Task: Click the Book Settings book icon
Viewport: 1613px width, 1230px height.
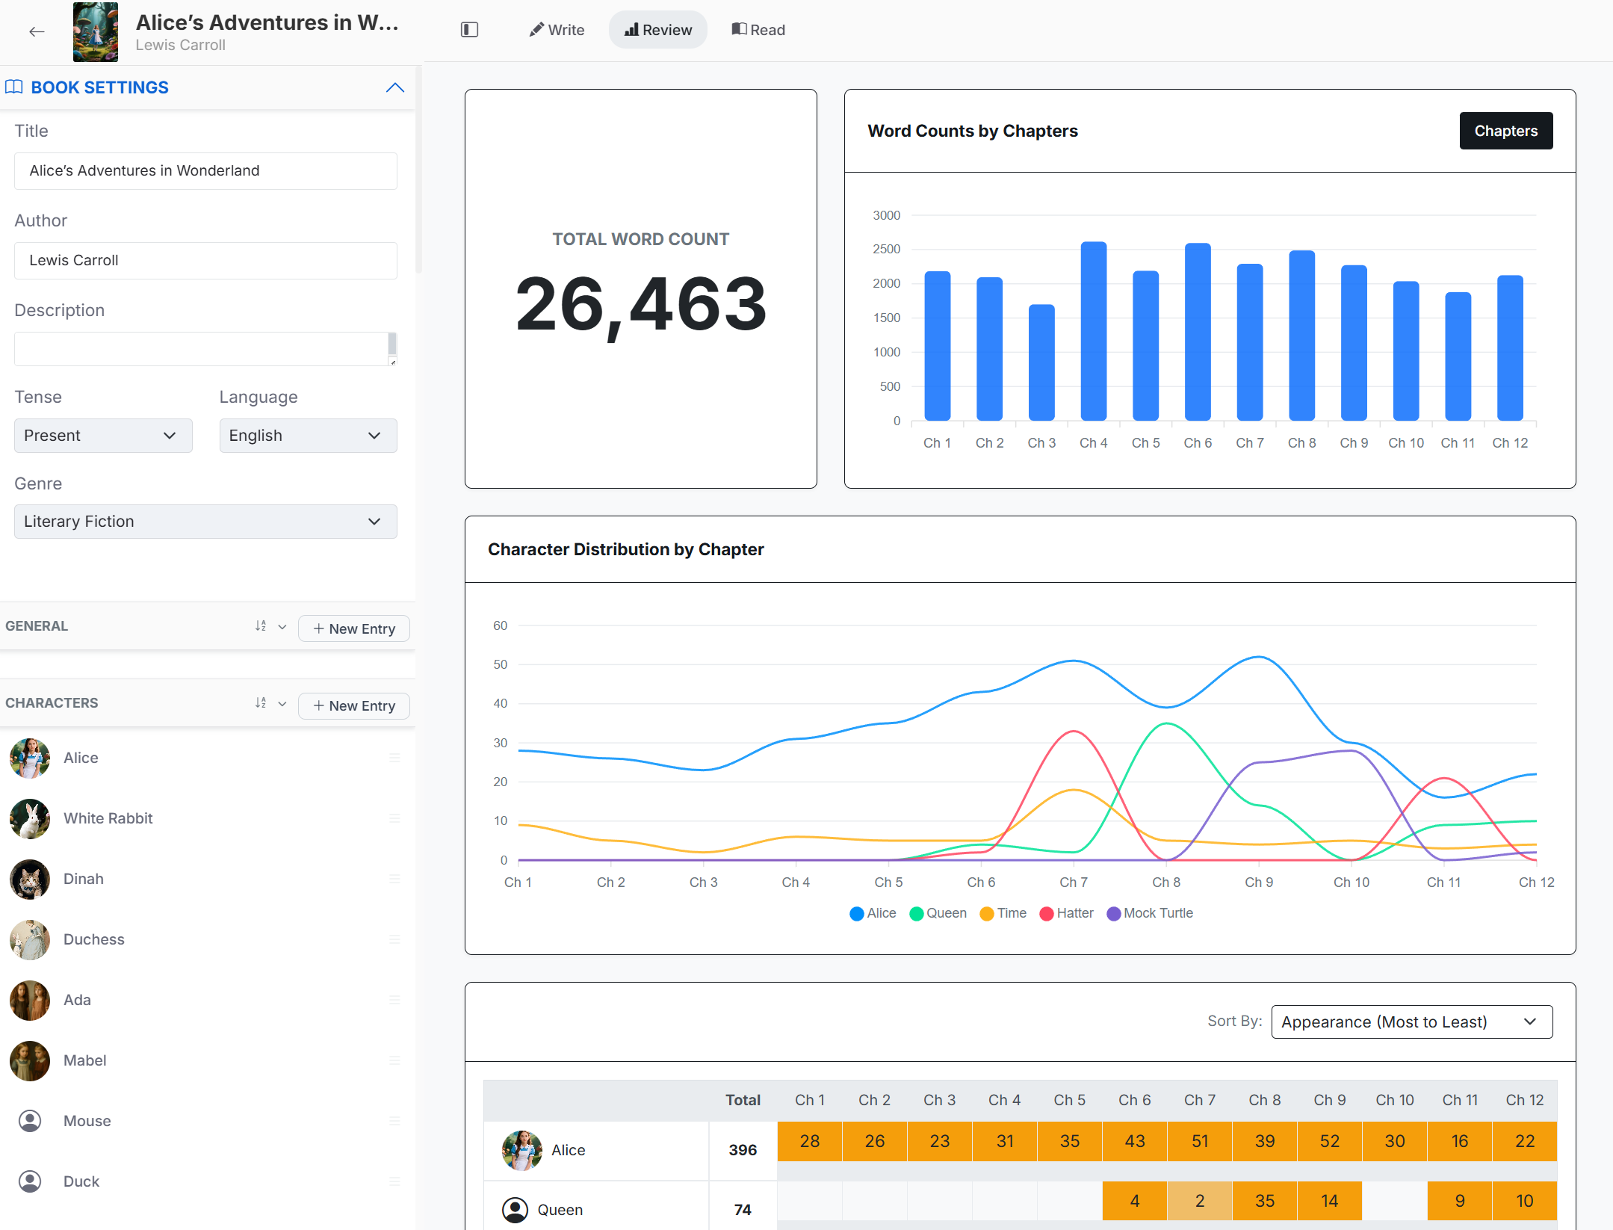Action: [14, 87]
